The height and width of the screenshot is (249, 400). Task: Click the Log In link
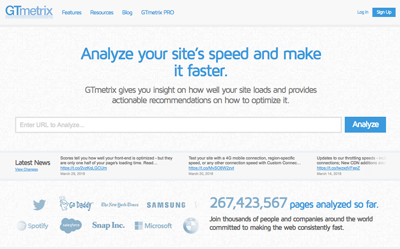tap(362, 12)
